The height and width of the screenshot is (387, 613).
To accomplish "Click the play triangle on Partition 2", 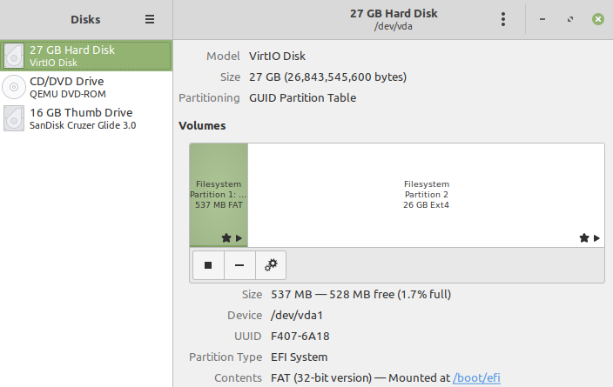I will tap(596, 237).
